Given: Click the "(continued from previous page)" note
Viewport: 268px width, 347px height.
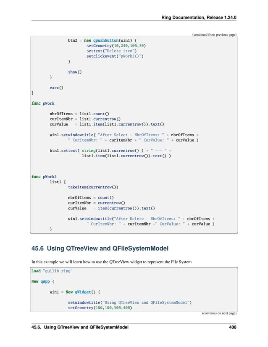Looking at the screenshot, I should click(x=214, y=34).
